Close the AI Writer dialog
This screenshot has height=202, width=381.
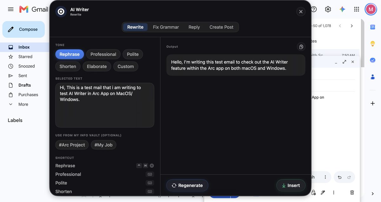coord(301,12)
